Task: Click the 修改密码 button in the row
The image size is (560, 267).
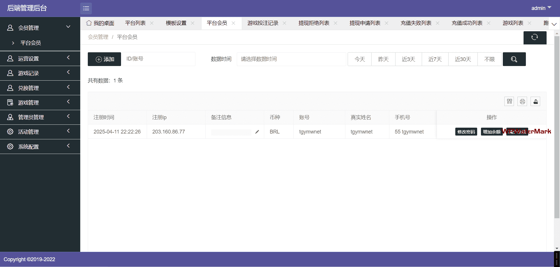Action: pos(466,132)
